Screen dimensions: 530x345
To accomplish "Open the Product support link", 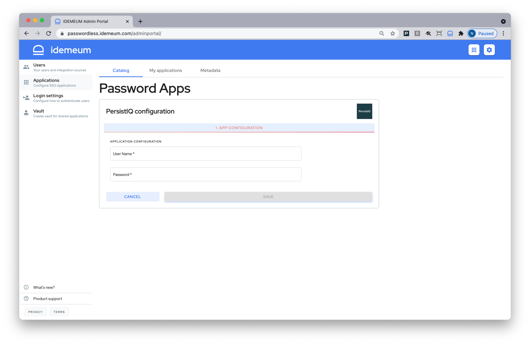I will [x=48, y=298].
